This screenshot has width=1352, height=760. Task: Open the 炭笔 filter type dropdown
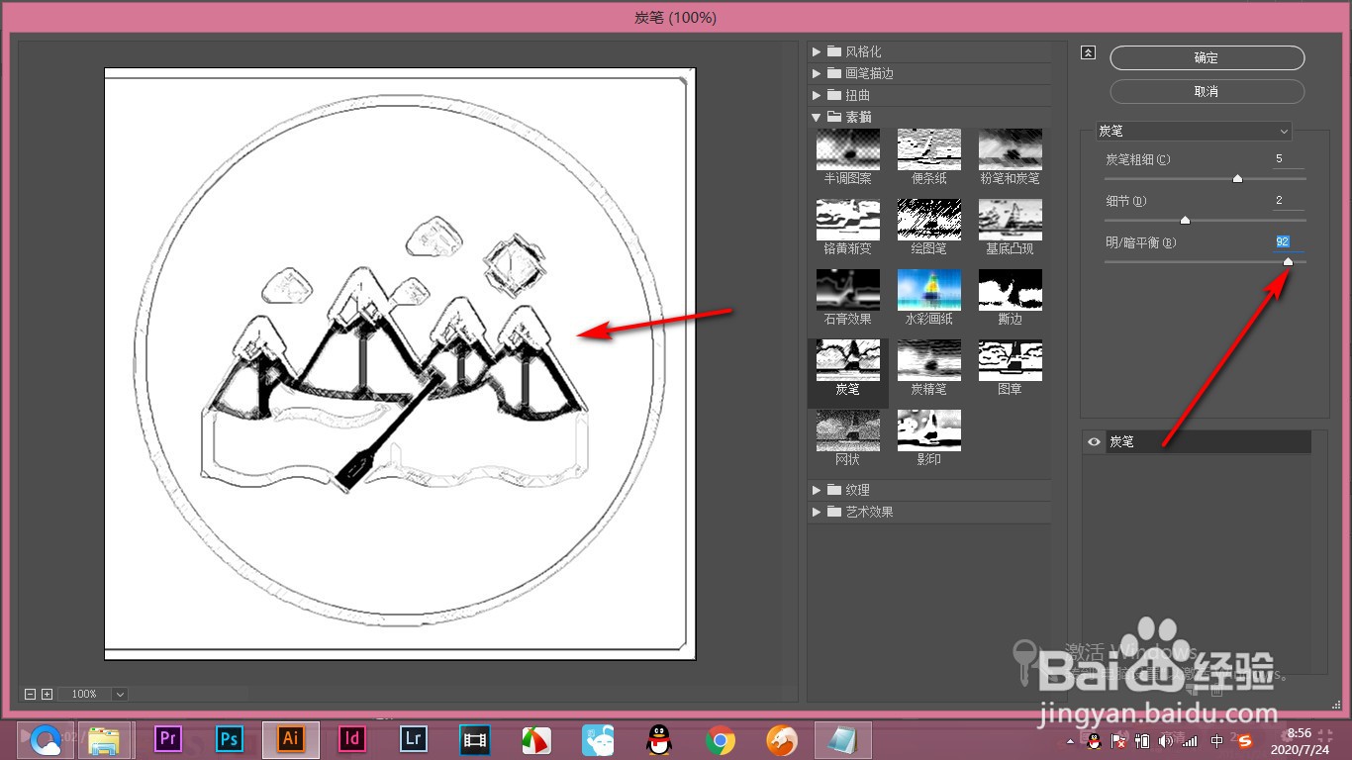coord(1194,131)
